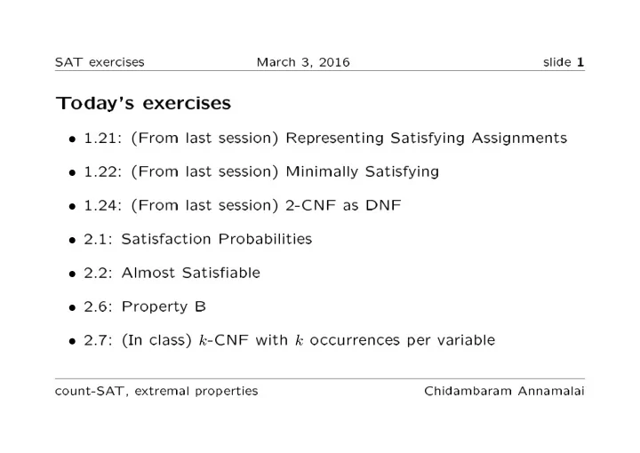Select exercise 1.24 2-CNF as DNF
Image resolution: width=640 pixels, height=453 pixels.
click(243, 205)
